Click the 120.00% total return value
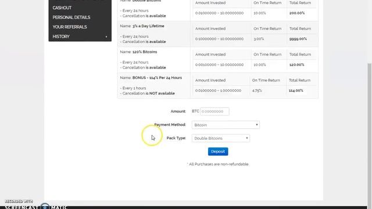 [x=296, y=64]
